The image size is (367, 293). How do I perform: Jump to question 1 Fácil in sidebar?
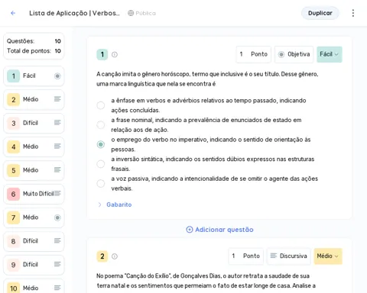[34, 76]
